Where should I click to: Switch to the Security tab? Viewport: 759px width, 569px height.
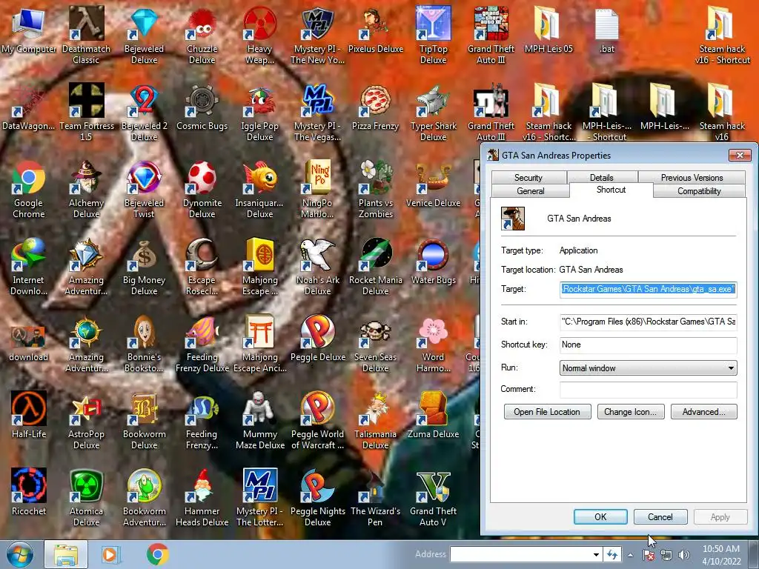point(528,178)
